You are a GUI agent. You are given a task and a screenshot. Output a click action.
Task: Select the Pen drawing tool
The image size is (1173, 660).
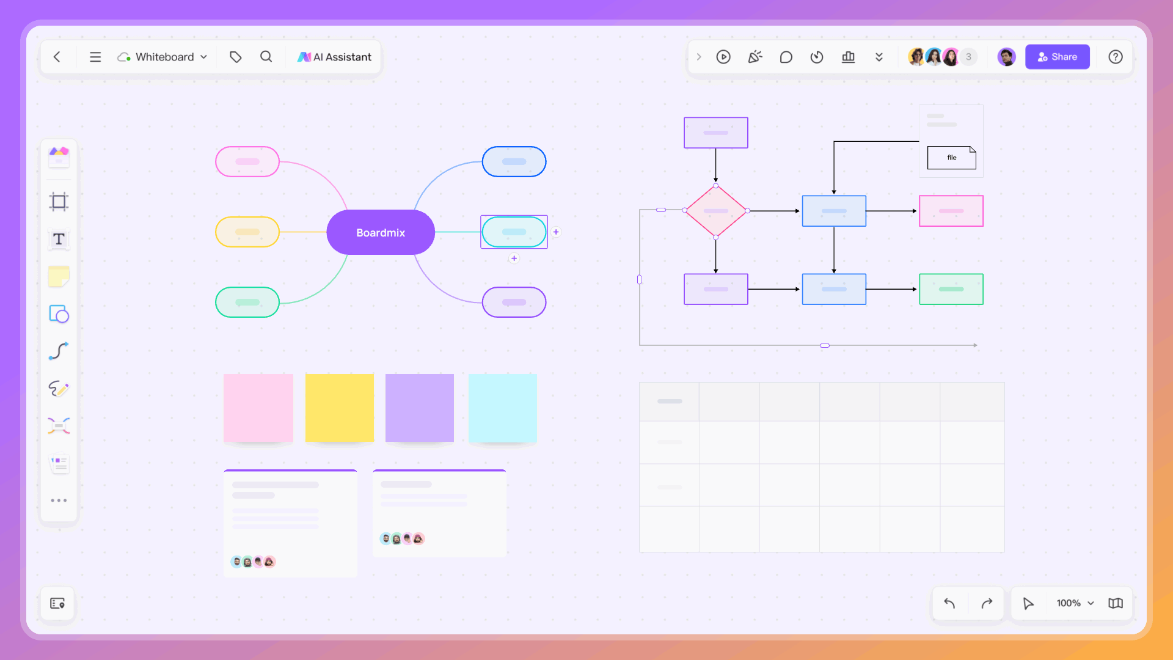click(59, 389)
